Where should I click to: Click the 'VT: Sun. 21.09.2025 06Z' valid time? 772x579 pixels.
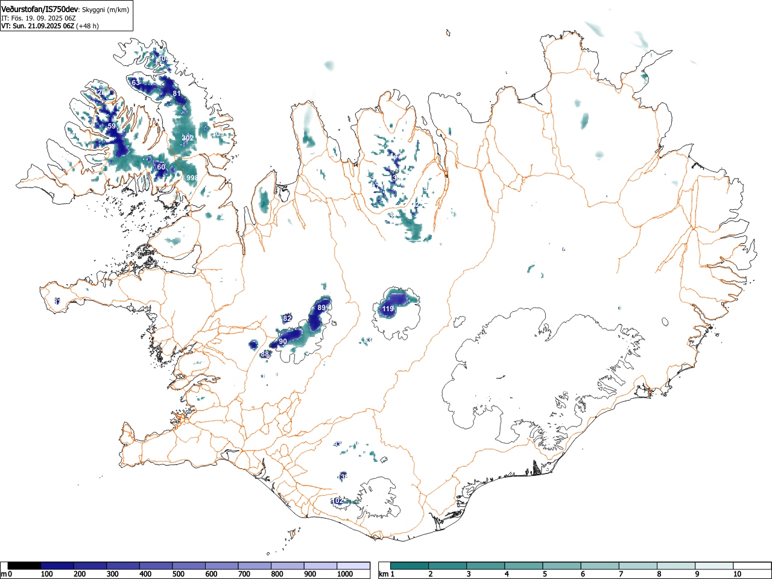coord(37,26)
